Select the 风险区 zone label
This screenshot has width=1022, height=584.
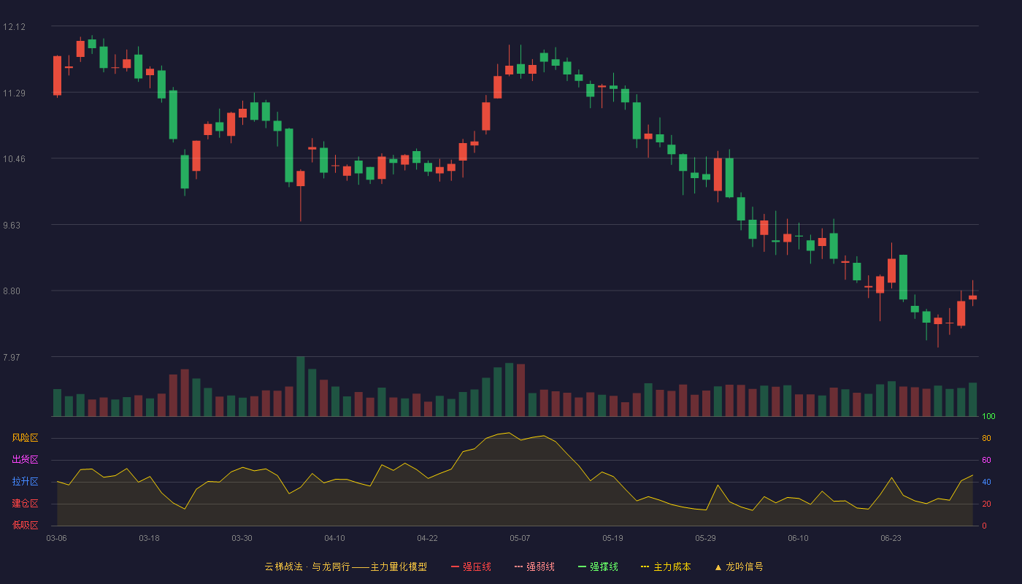click(x=25, y=438)
